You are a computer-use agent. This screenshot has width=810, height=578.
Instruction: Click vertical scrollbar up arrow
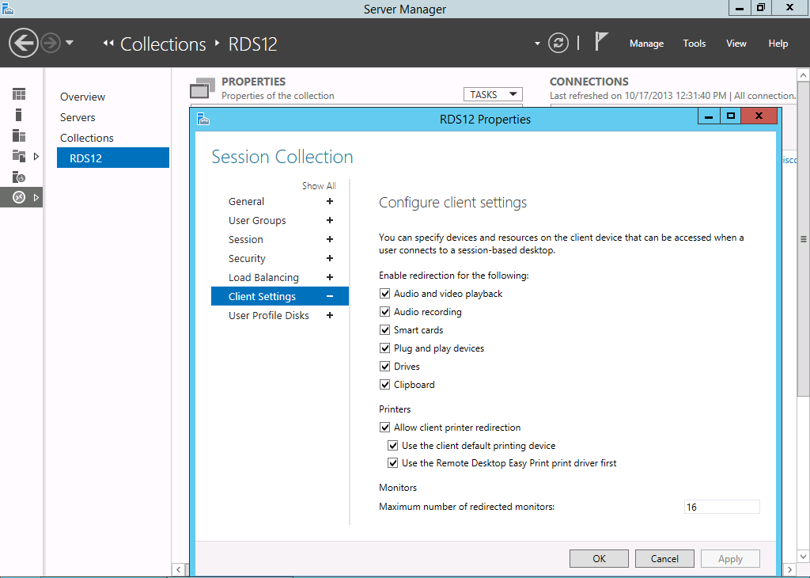coord(804,75)
